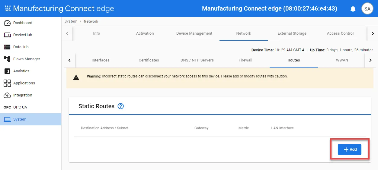The image size is (378, 170).
Task: Open DeviceHub from the sidebar
Action: (30, 35)
